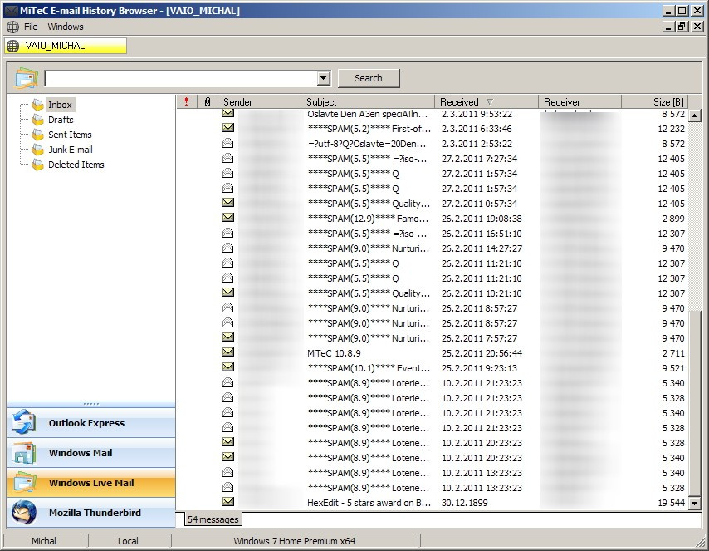Click the message list scroll down arrow

pyautogui.click(x=695, y=503)
